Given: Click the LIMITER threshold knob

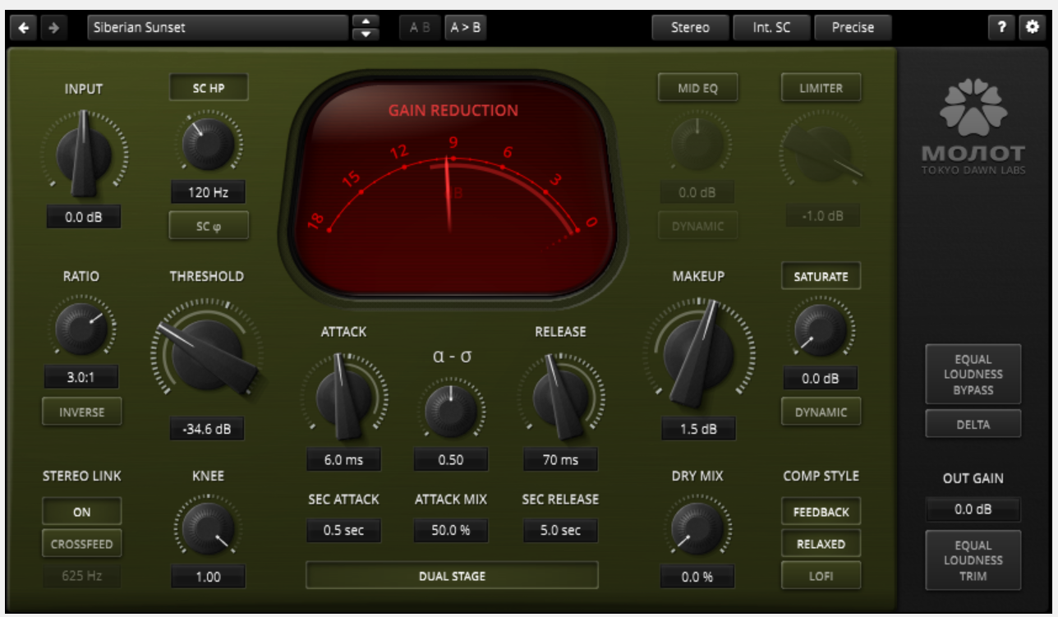Looking at the screenshot, I should click(822, 154).
